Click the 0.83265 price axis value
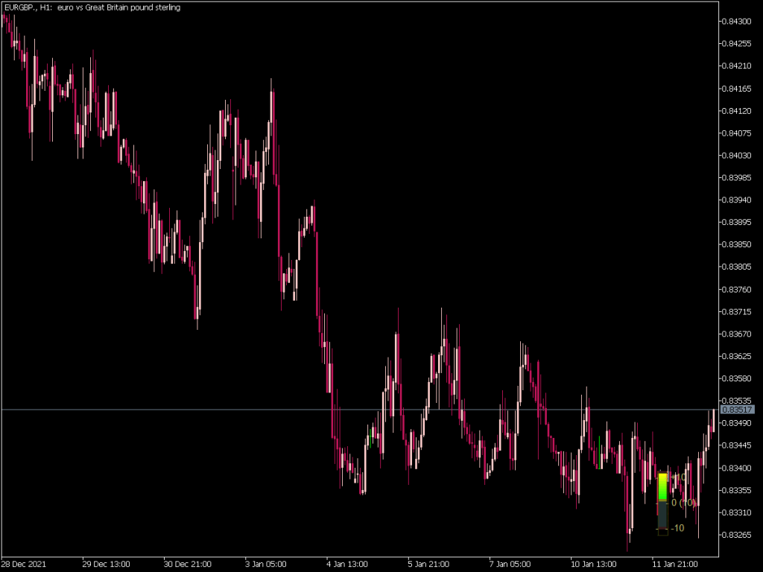Image resolution: width=763 pixels, height=572 pixels. [738, 534]
